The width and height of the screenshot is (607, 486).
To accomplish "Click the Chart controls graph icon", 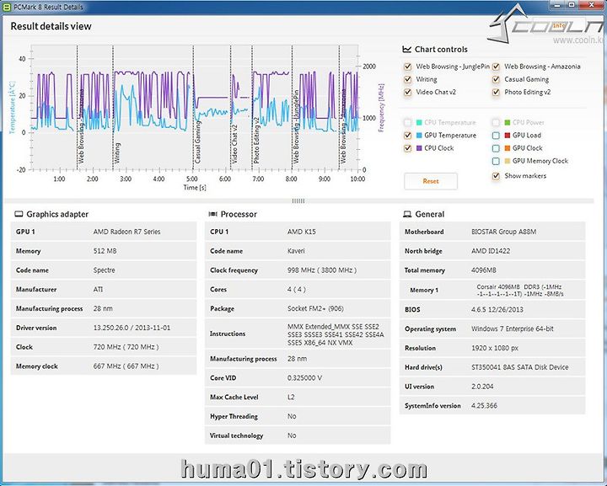I will tap(407, 49).
